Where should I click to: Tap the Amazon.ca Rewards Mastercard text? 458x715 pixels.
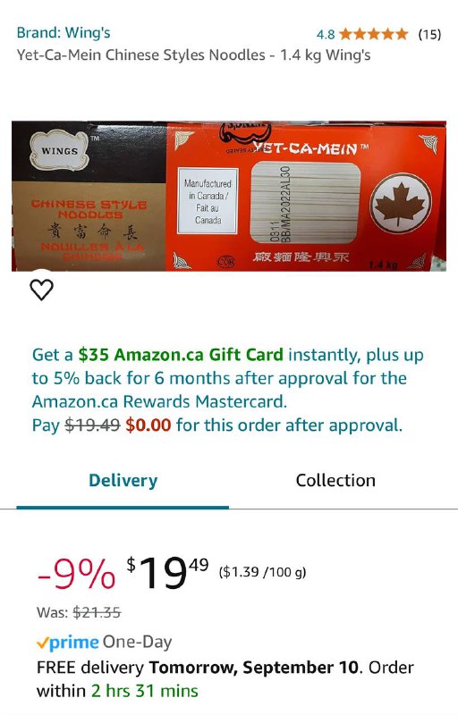coord(159,401)
